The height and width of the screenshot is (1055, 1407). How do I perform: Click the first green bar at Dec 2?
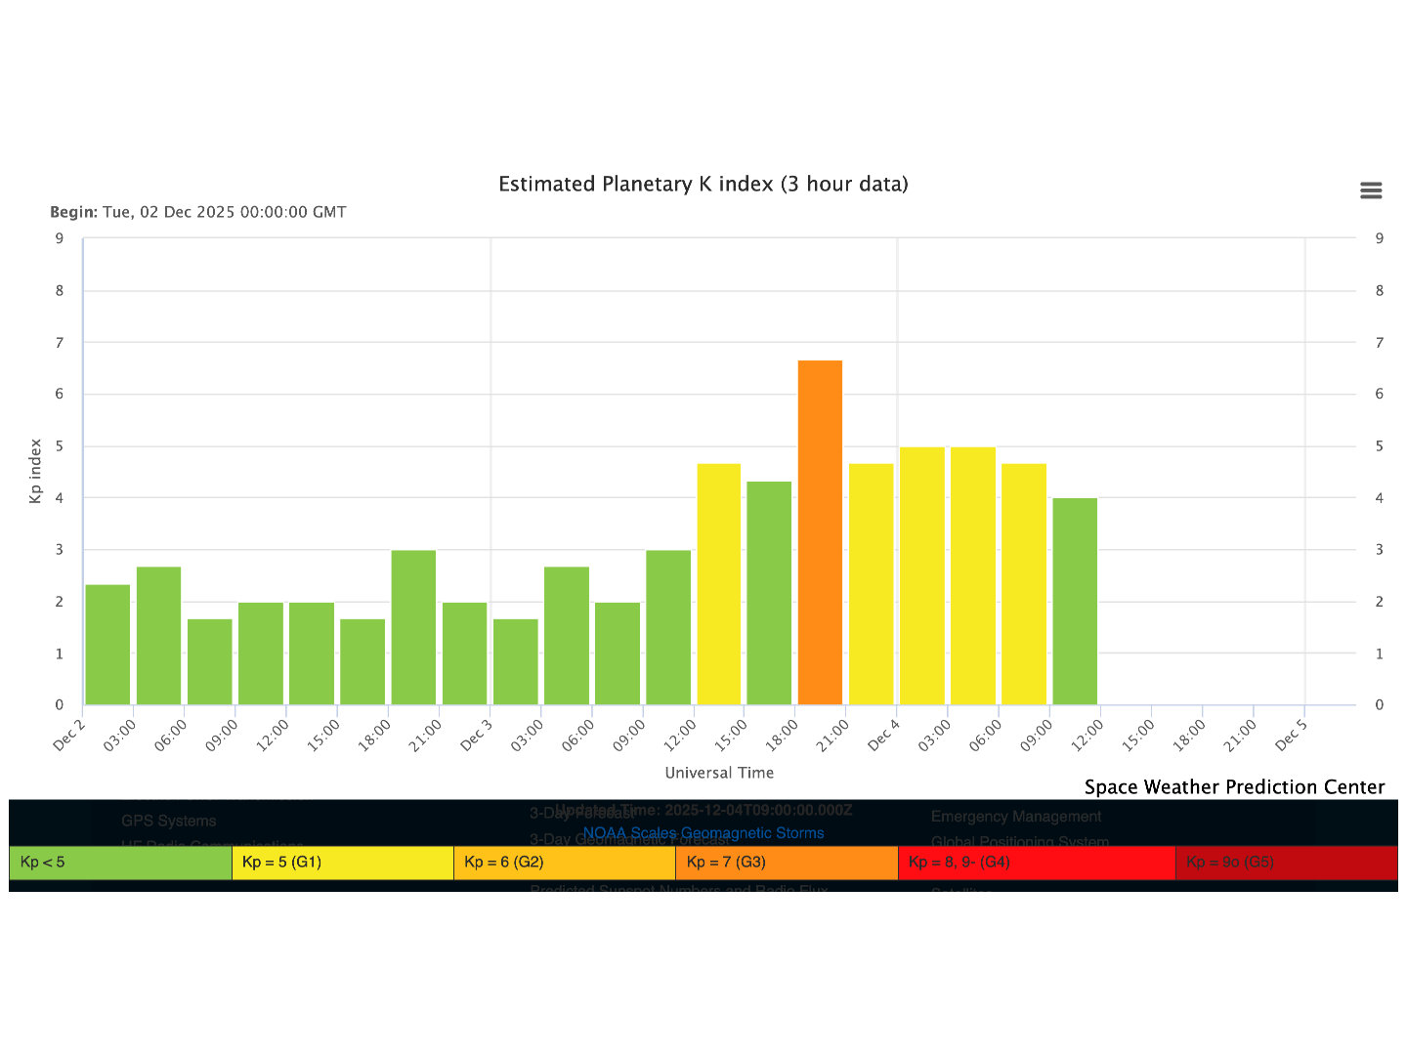(107, 645)
